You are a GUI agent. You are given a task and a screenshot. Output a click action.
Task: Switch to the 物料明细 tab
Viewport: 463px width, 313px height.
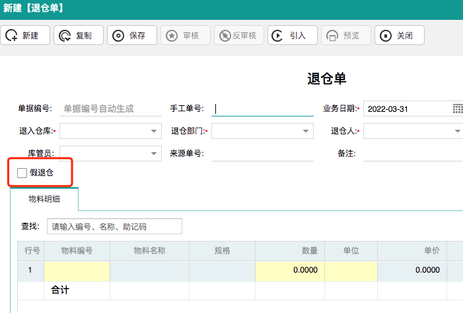point(44,199)
